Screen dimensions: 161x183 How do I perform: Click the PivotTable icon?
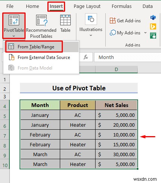click(14, 20)
